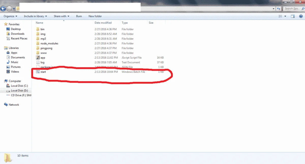This screenshot has height=164, width=305.
Task: Click the greyed Forward navigation arrow
Action: tap(9, 9)
